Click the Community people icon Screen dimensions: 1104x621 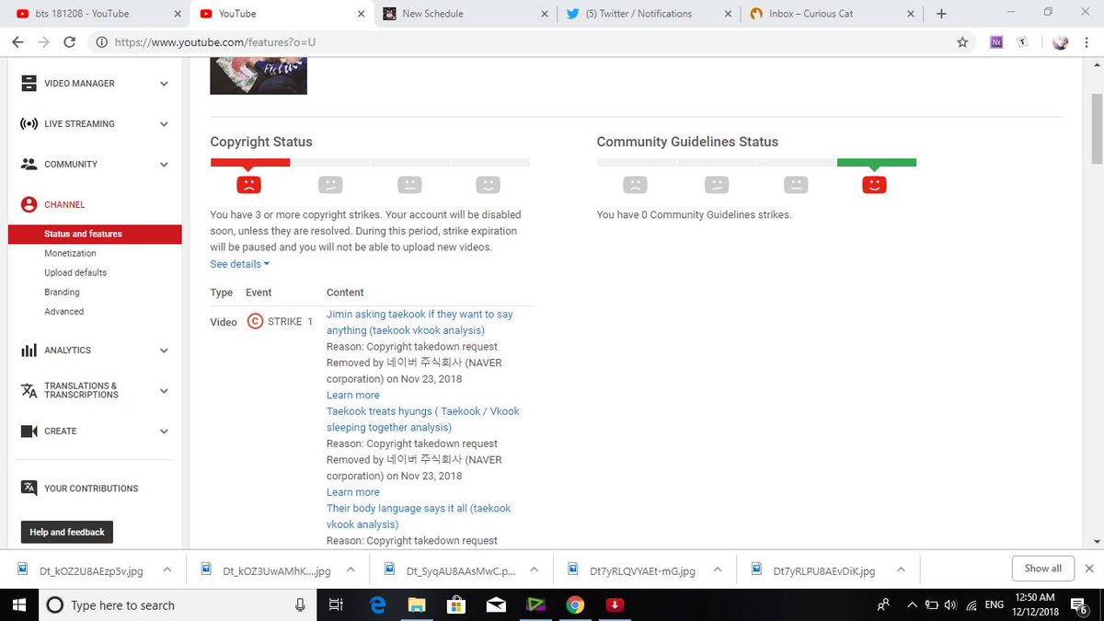pyautogui.click(x=29, y=164)
